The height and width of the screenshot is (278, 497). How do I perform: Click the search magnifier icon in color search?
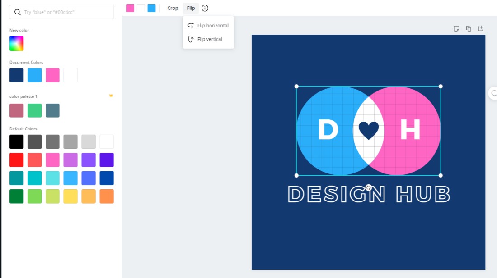pyautogui.click(x=18, y=12)
